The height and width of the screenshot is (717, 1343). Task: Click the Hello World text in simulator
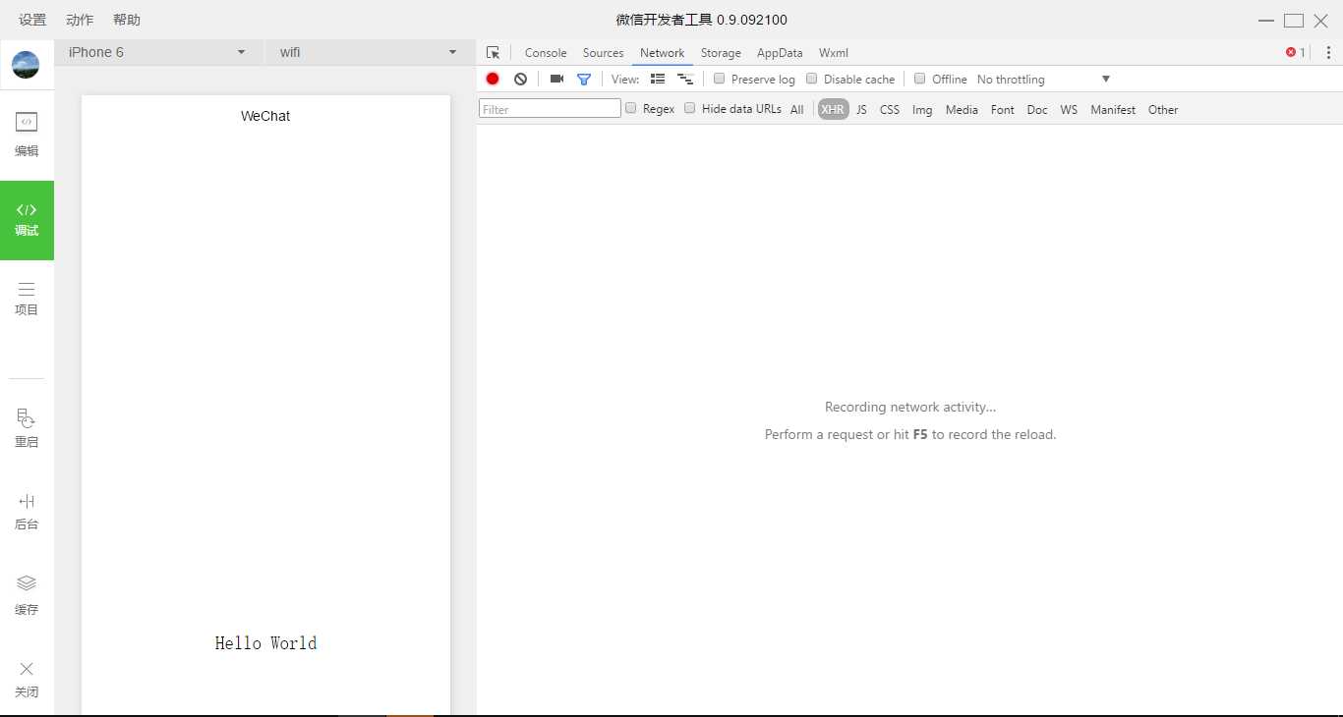pyautogui.click(x=265, y=643)
